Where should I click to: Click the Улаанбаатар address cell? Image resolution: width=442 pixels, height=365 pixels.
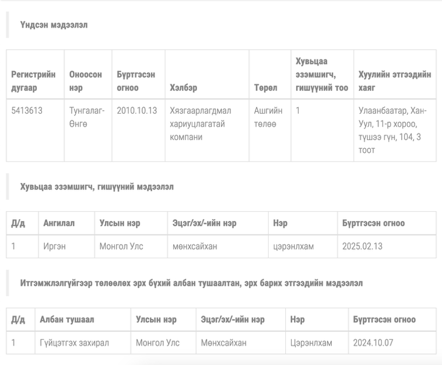pos(392,130)
